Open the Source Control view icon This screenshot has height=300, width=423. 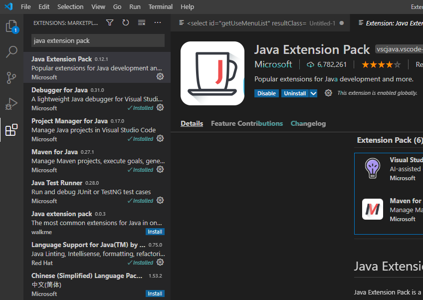11,78
